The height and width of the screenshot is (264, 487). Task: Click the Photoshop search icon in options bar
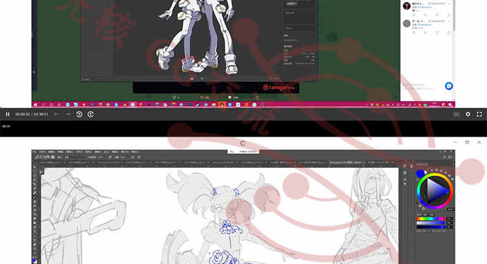coord(444,157)
